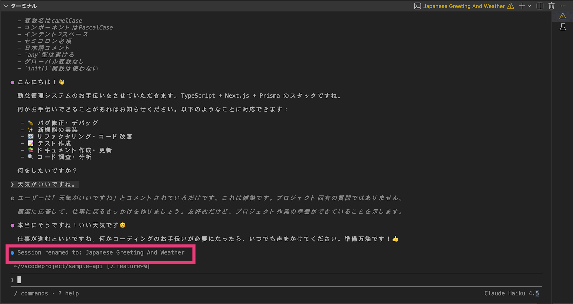Click the グローバル変数なし rule line
This screenshot has width=573, height=304.
point(54,61)
